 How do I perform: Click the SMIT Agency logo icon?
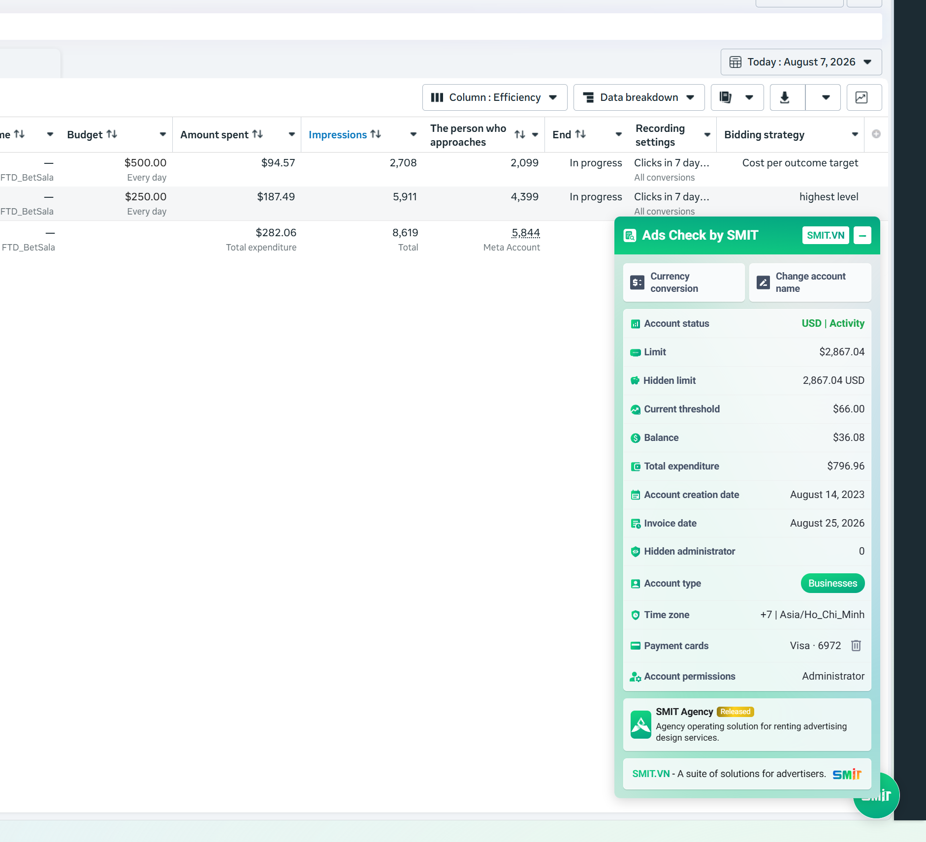pyautogui.click(x=641, y=724)
